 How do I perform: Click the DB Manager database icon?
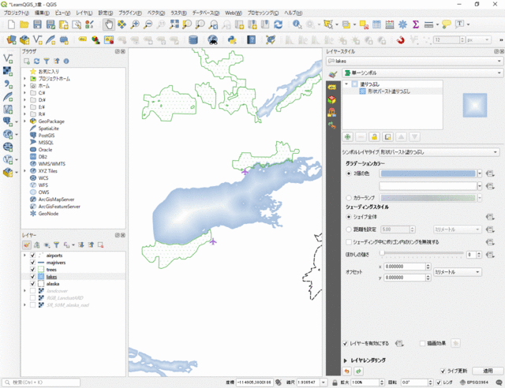193,40
